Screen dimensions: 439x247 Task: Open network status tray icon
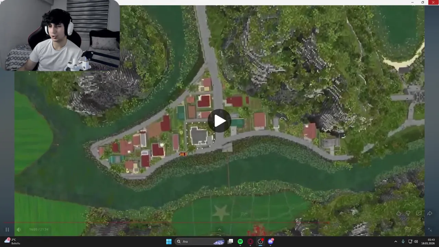coord(410,242)
